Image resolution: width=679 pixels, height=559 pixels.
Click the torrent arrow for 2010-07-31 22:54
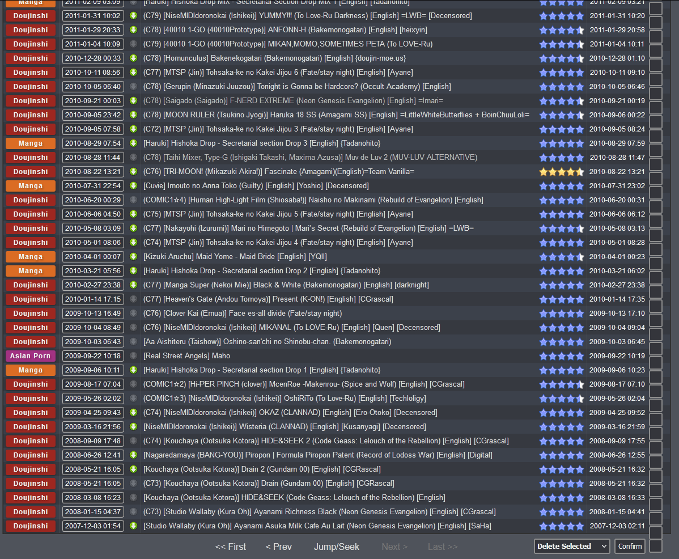[133, 186]
